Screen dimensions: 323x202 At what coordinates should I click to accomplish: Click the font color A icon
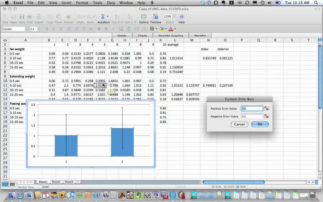tap(171, 29)
